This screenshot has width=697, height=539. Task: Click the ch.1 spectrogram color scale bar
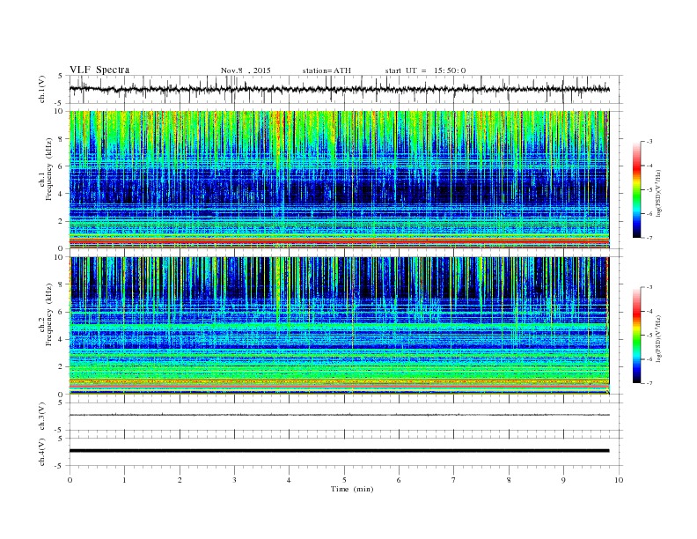637,189
